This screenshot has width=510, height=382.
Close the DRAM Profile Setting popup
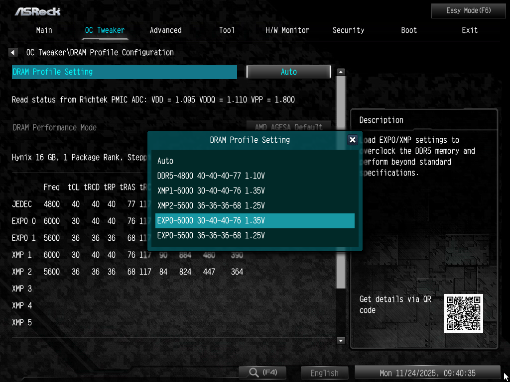[x=353, y=140]
